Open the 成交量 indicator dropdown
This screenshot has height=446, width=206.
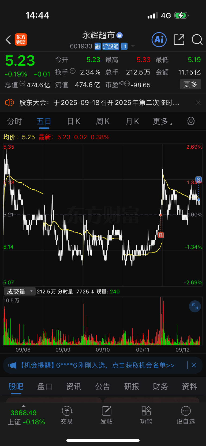pos(20,291)
